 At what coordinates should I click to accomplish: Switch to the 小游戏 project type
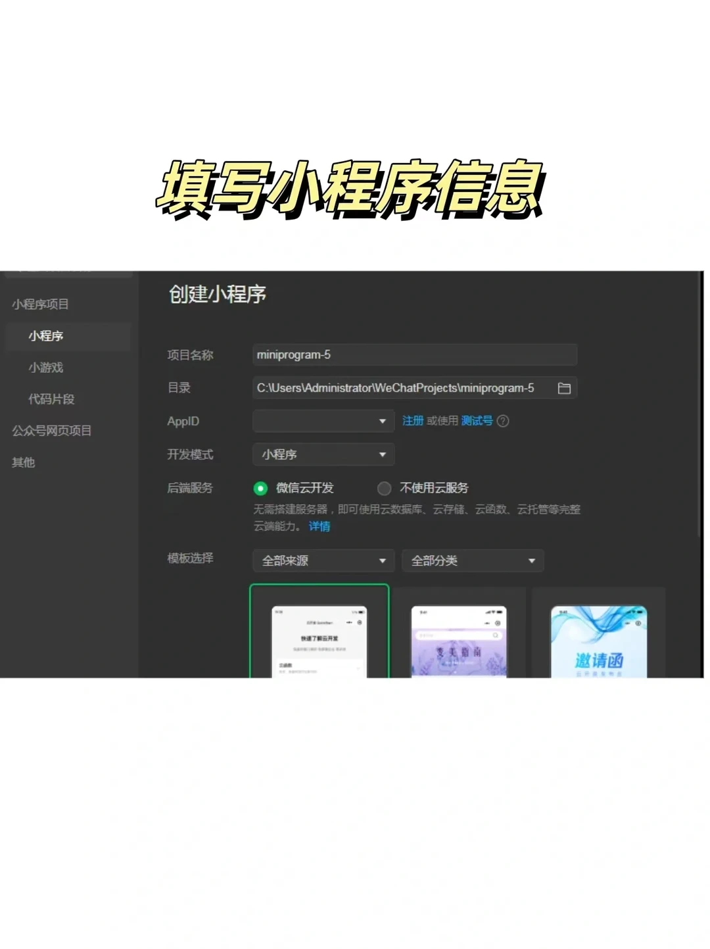click(x=44, y=368)
